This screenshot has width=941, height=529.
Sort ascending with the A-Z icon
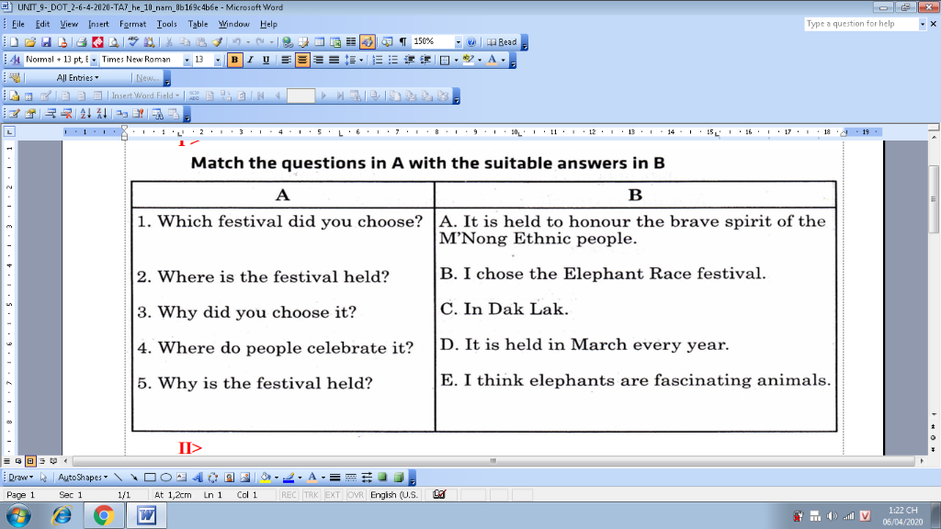point(85,113)
